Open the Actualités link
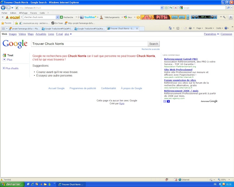Image resolution: width=234 pixels, height=187 pixels. point(41,34)
